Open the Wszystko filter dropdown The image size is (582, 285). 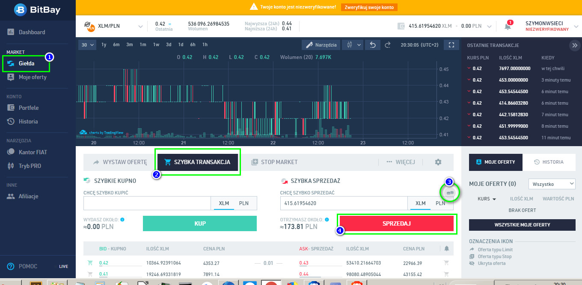(x=552, y=184)
